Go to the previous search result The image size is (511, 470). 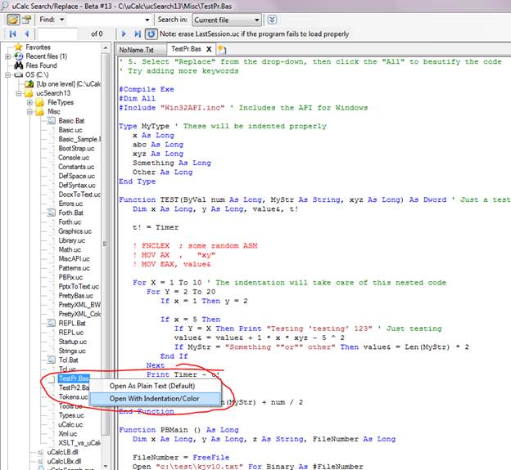(26, 34)
